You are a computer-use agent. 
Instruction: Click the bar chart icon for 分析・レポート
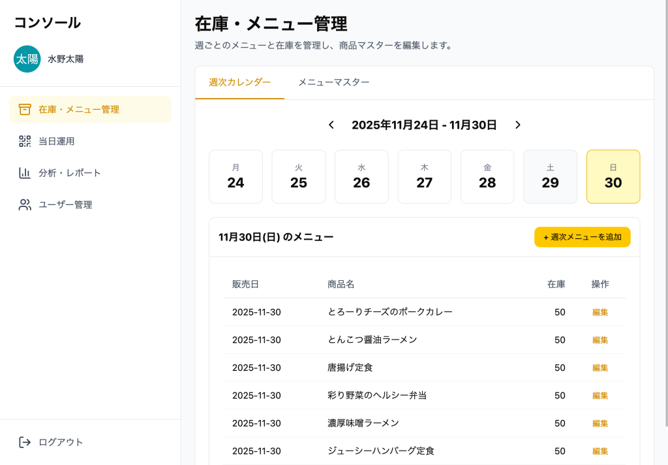tap(25, 173)
